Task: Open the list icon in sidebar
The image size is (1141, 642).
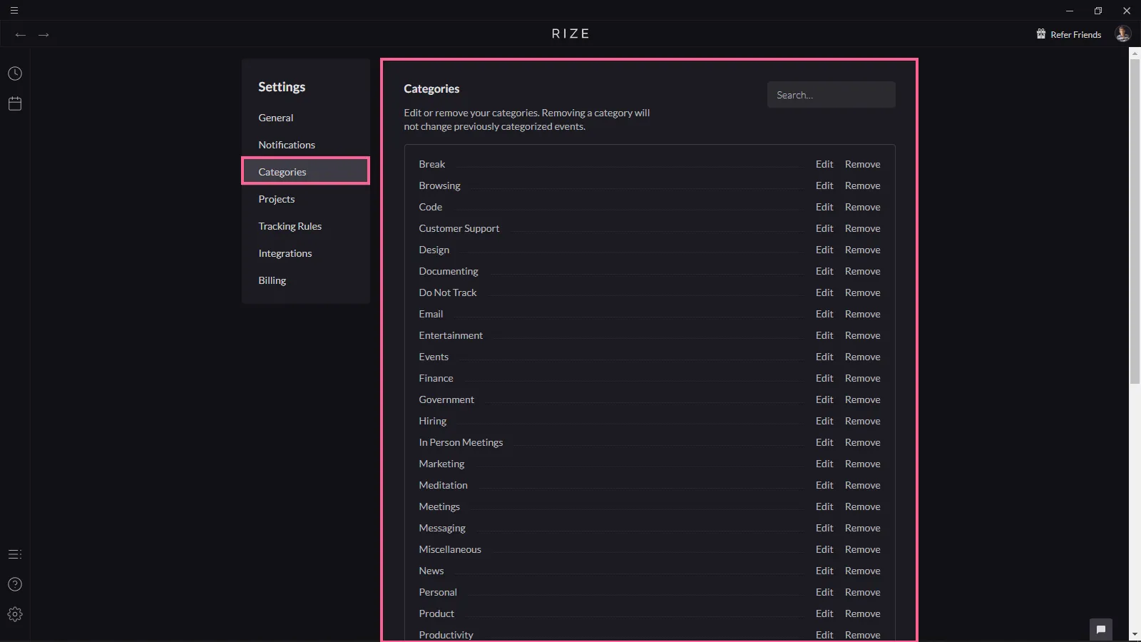Action: pos(15,554)
